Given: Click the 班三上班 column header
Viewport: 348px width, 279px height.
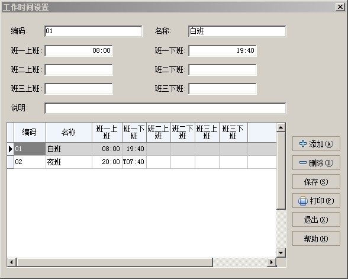Looking at the screenshot, I should [x=207, y=133].
